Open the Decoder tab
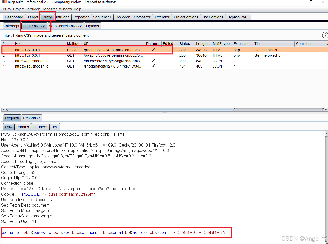The width and height of the screenshot is (328, 244). (x=123, y=17)
